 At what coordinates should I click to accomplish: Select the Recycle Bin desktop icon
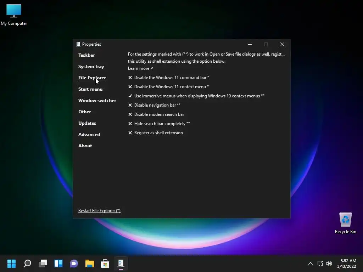coord(345,223)
